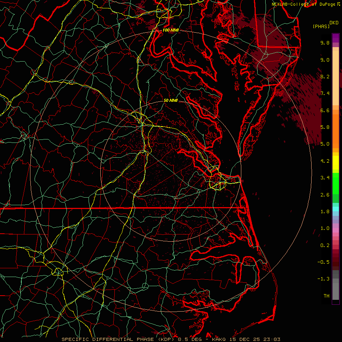
Task: Click the TH label at scale bottom
Action: click(326, 296)
